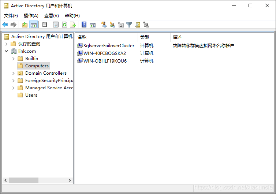Open the 文件(F) menu
This screenshot has height=194, width=276.
11,16
